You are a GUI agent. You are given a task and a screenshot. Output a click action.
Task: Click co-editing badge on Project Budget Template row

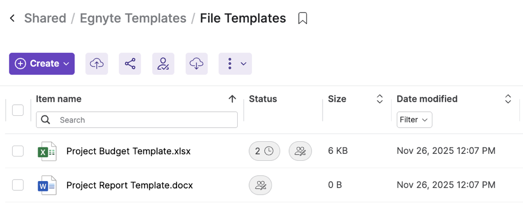[300, 151]
